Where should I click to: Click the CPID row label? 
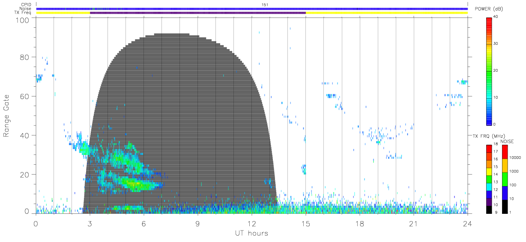26,5
